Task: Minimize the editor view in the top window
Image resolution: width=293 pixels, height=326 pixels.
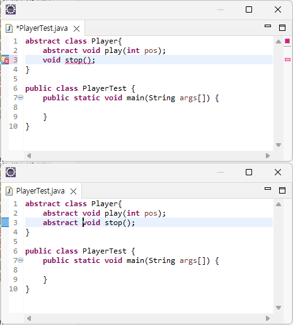Action: [x=268, y=26]
